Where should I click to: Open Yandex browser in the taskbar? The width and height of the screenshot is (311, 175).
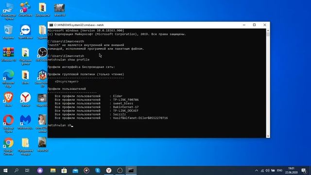pos(109,171)
